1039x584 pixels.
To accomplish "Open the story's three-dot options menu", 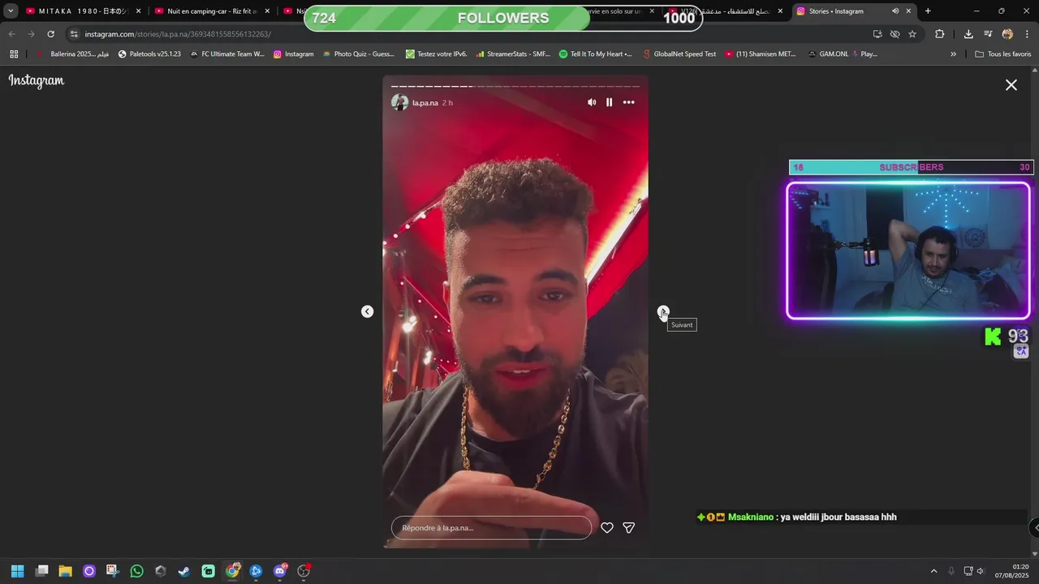I will coord(628,102).
